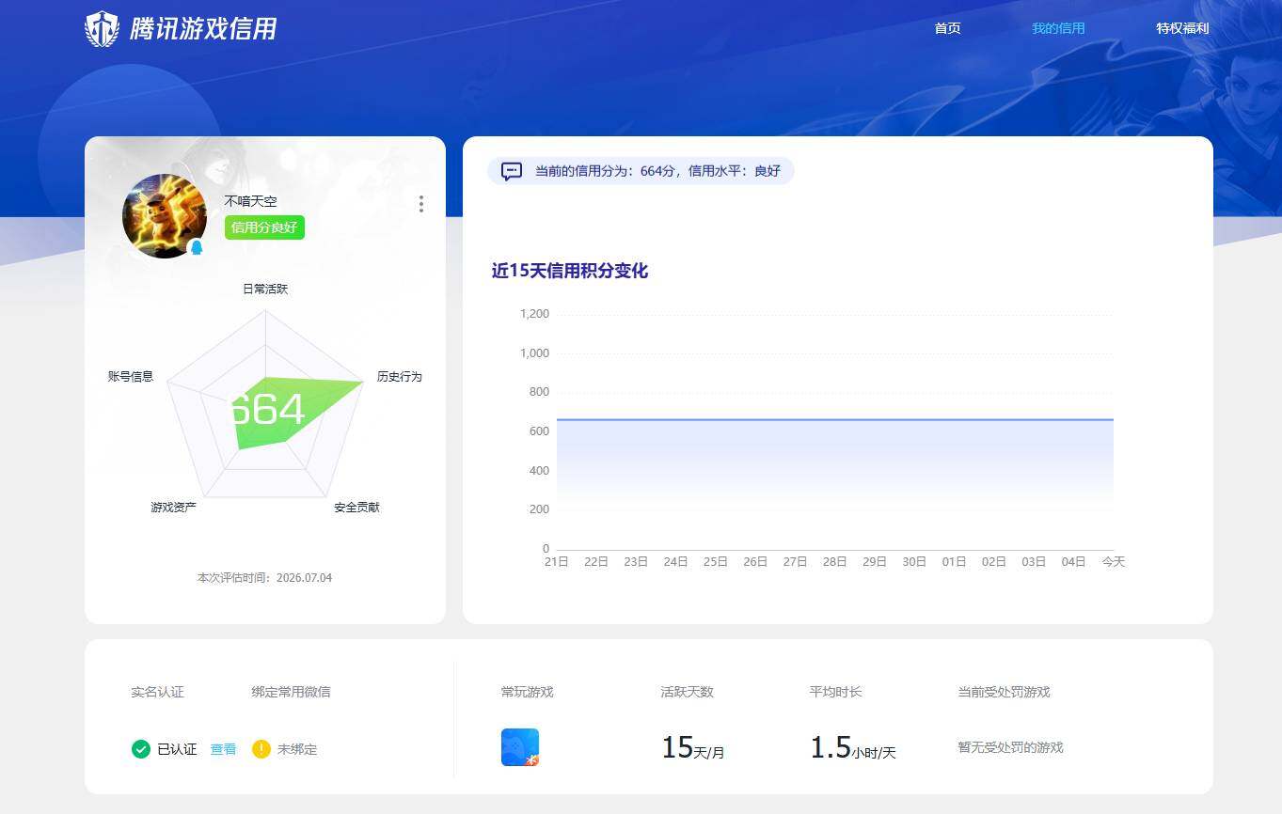Click the 1,200 value on chart y-axis
1282x814 pixels.
click(x=534, y=314)
